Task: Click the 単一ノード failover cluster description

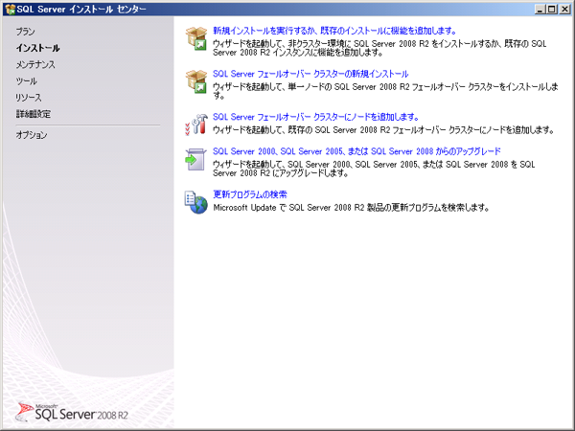Action: point(386,91)
